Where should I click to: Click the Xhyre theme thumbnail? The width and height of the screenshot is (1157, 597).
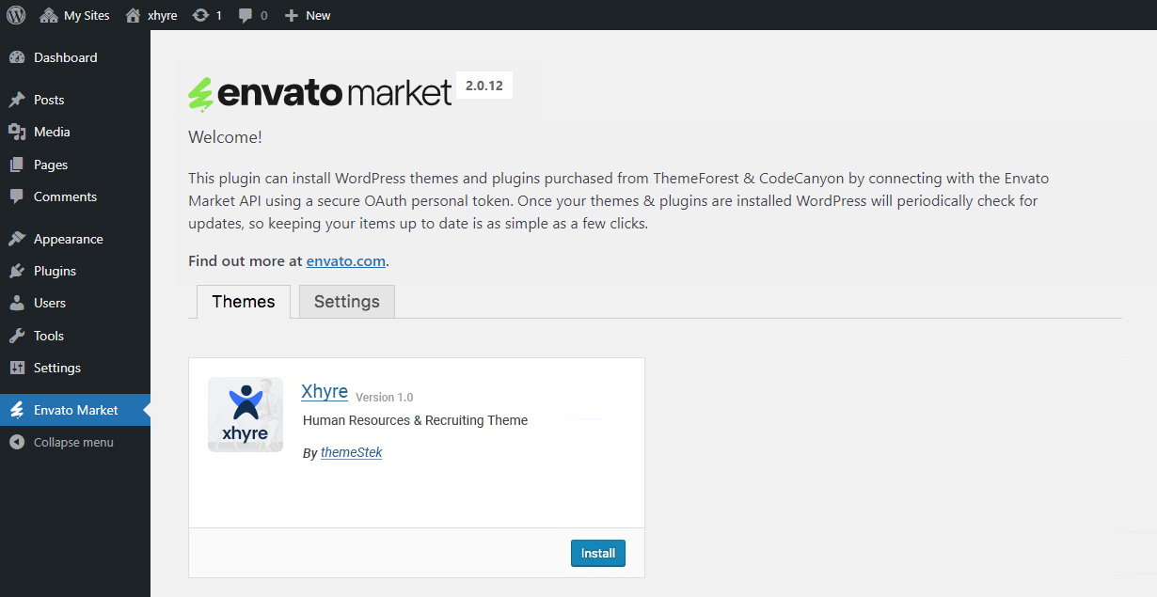click(x=246, y=415)
